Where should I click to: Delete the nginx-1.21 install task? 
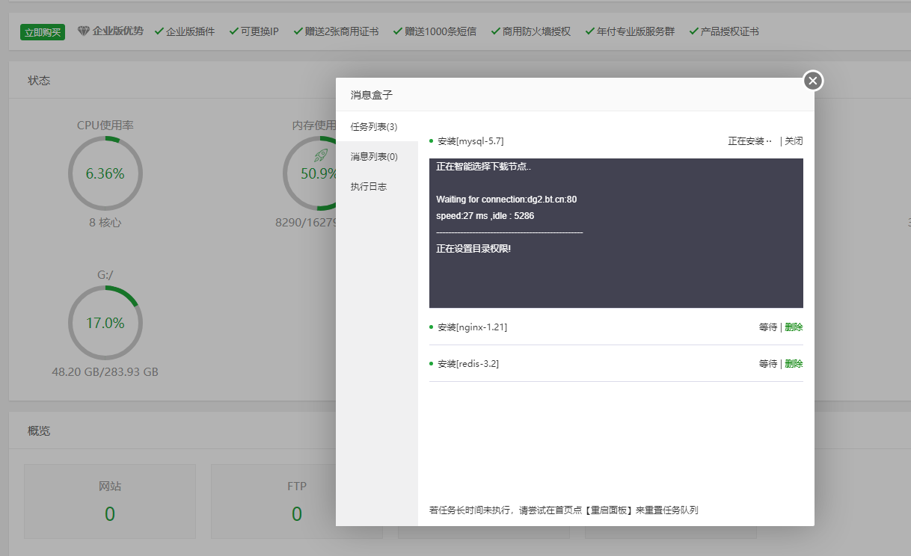click(x=794, y=327)
